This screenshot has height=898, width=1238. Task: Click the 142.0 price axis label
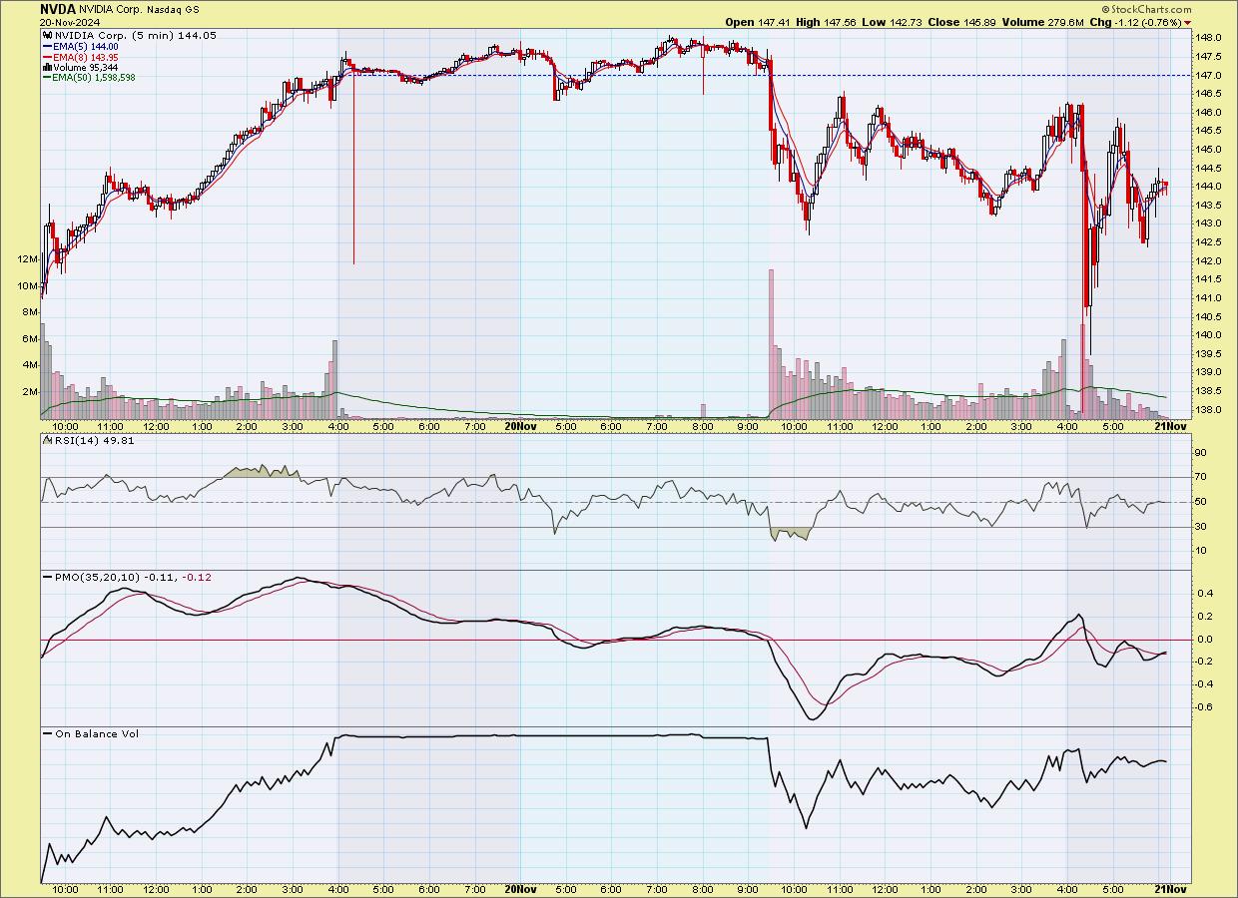pos(1209,261)
